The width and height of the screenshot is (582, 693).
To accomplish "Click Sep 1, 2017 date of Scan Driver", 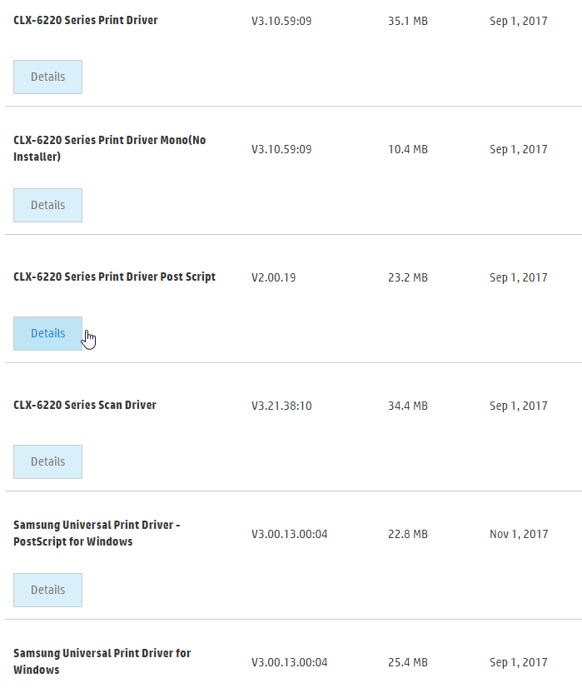I will pyautogui.click(x=519, y=406).
